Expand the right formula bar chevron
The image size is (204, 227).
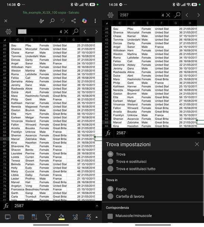coord(199,133)
